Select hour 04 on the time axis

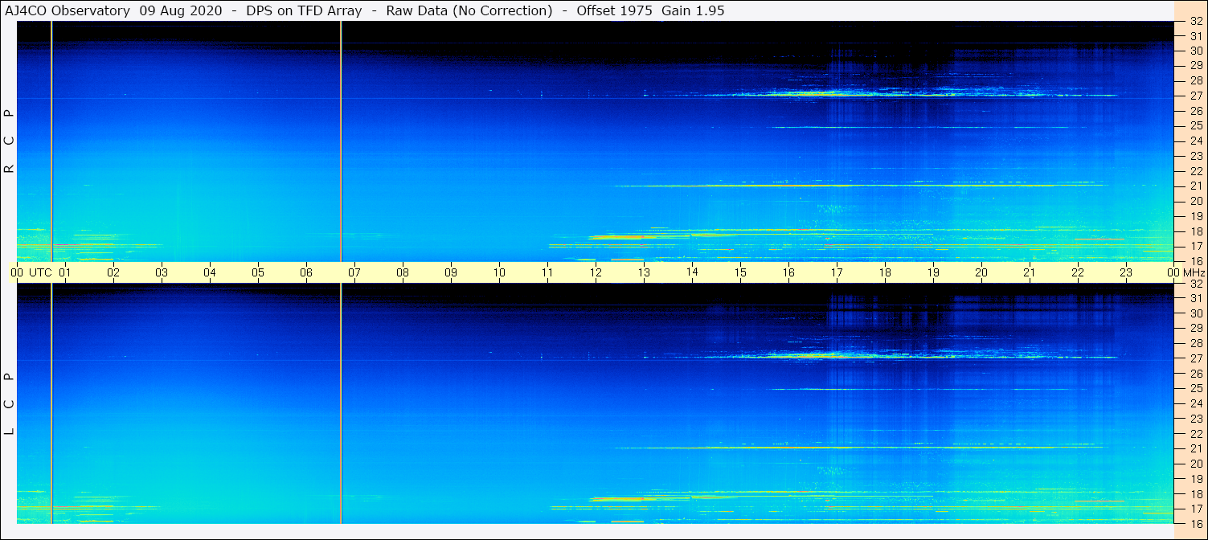[x=210, y=272]
